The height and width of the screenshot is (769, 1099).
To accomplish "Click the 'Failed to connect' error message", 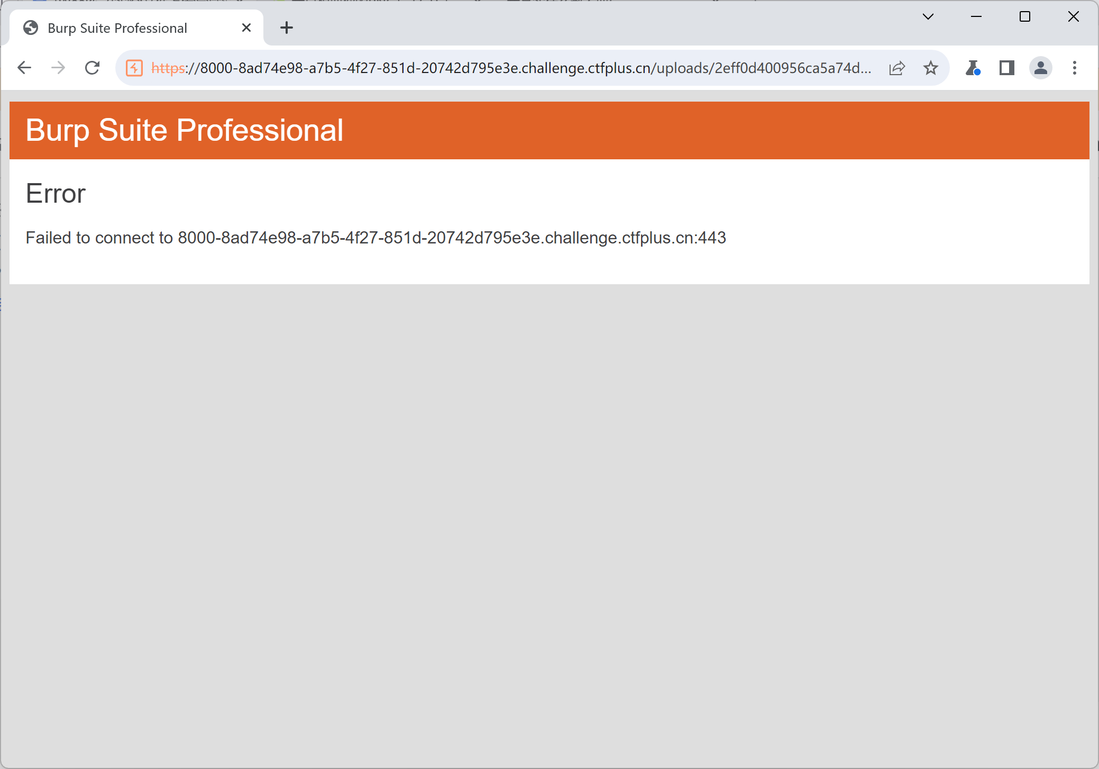I will coord(376,238).
